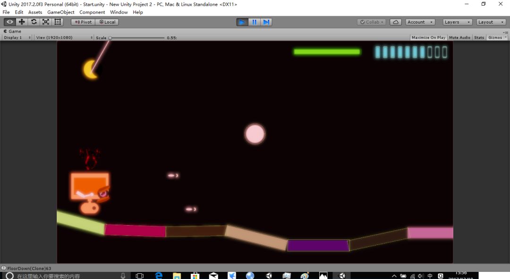Open the Collab dropdown
510x279 pixels.
coord(372,22)
